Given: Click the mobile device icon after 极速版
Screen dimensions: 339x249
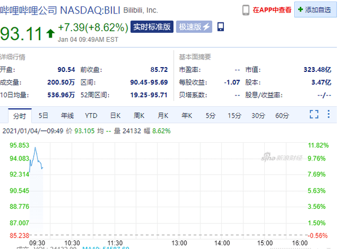Looking at the screenshot, I should [x=221, y=27].
